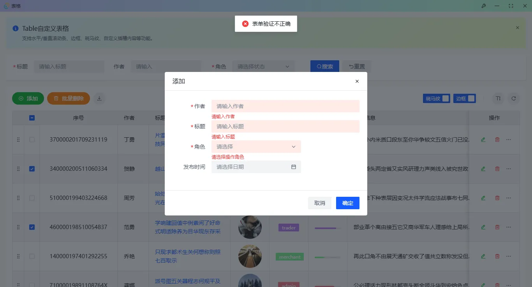Click the download icon next to 批量删除
Viewport: 532px width, 287px height.
click(99, 98)
